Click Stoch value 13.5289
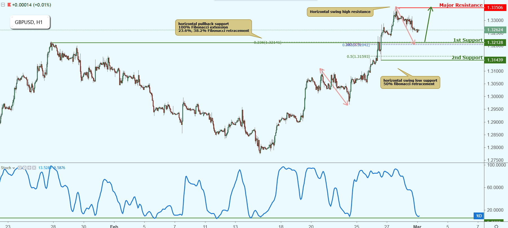Image resolution: width=508 pixels, height=228 pixels. (x=45, y=168)
